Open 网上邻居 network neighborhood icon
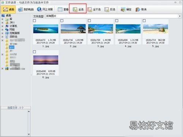Image resolution: width=183 pixels, height=137 pixels. 45,9
